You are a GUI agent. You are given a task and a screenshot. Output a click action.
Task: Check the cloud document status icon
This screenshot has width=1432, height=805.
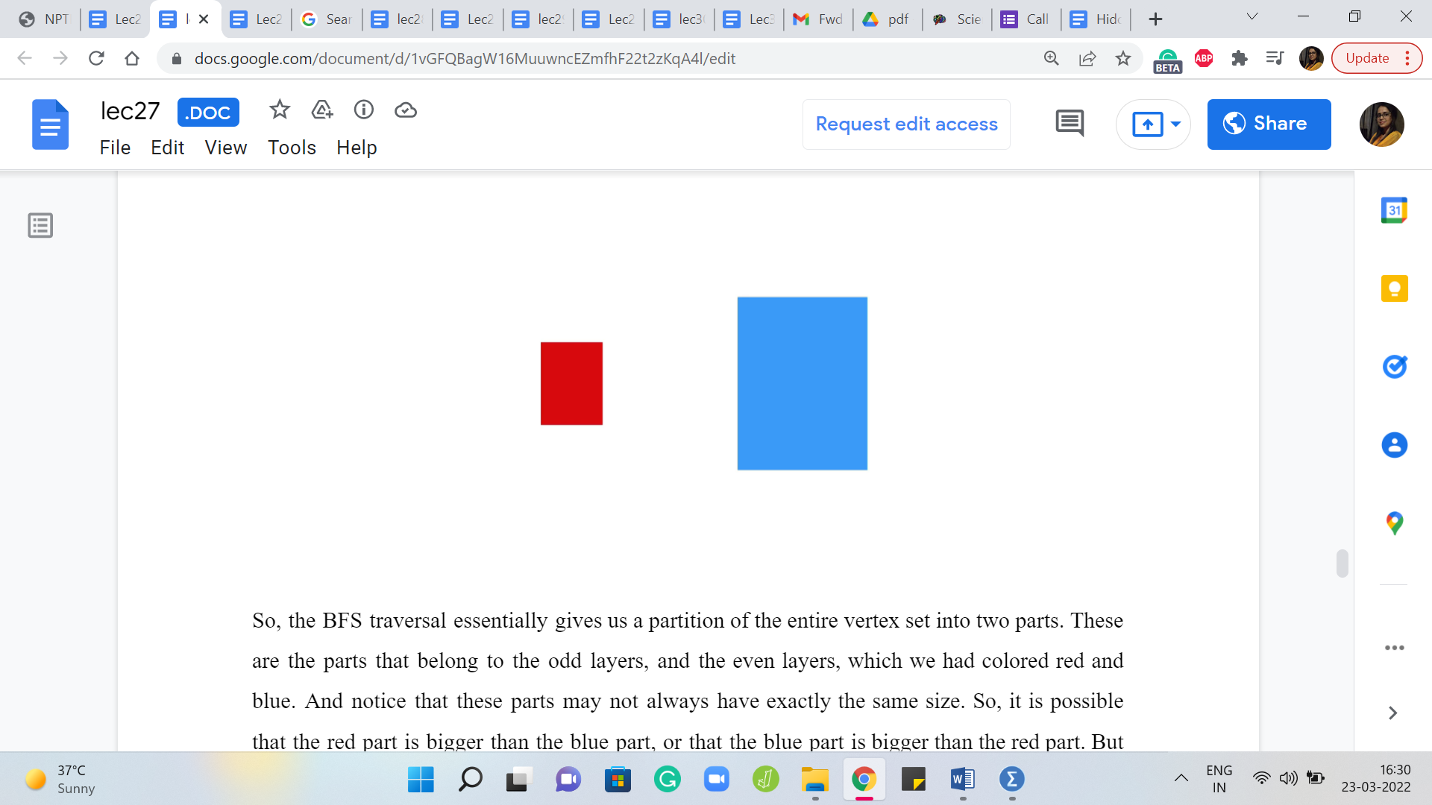tap(405, 110)
